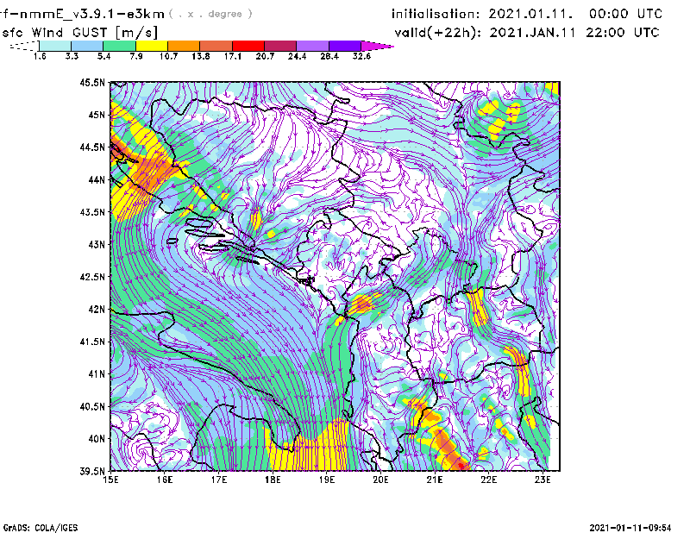Click the magenta arrow at legend's right end
This screenshot has width=690, height=533.
pos(378,45)
